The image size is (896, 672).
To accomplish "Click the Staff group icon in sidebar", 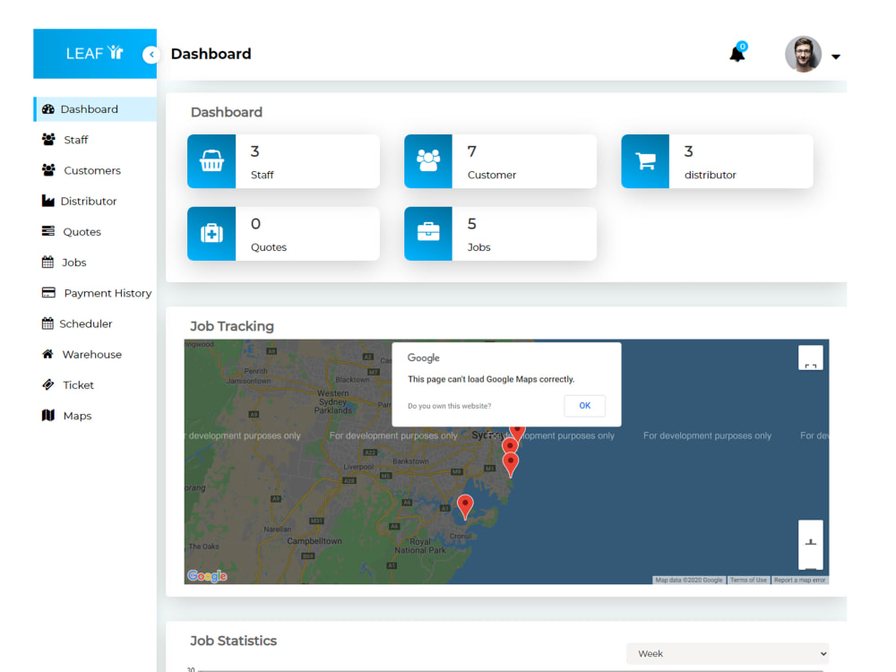I will (48, 140).
